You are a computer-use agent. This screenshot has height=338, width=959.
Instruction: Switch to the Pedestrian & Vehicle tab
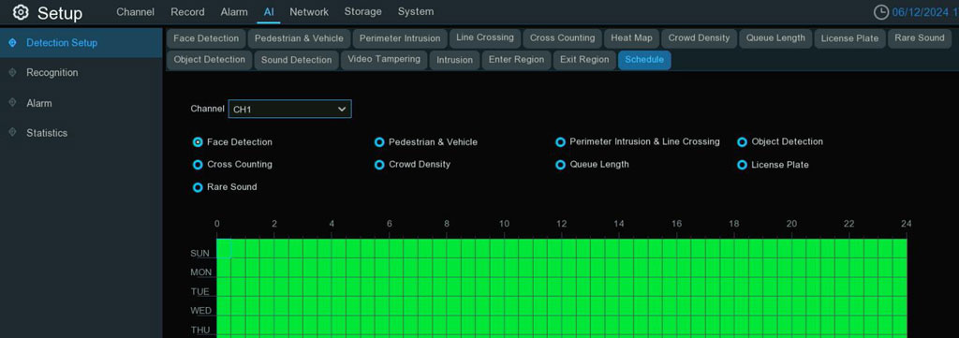[x=299, y=38]
